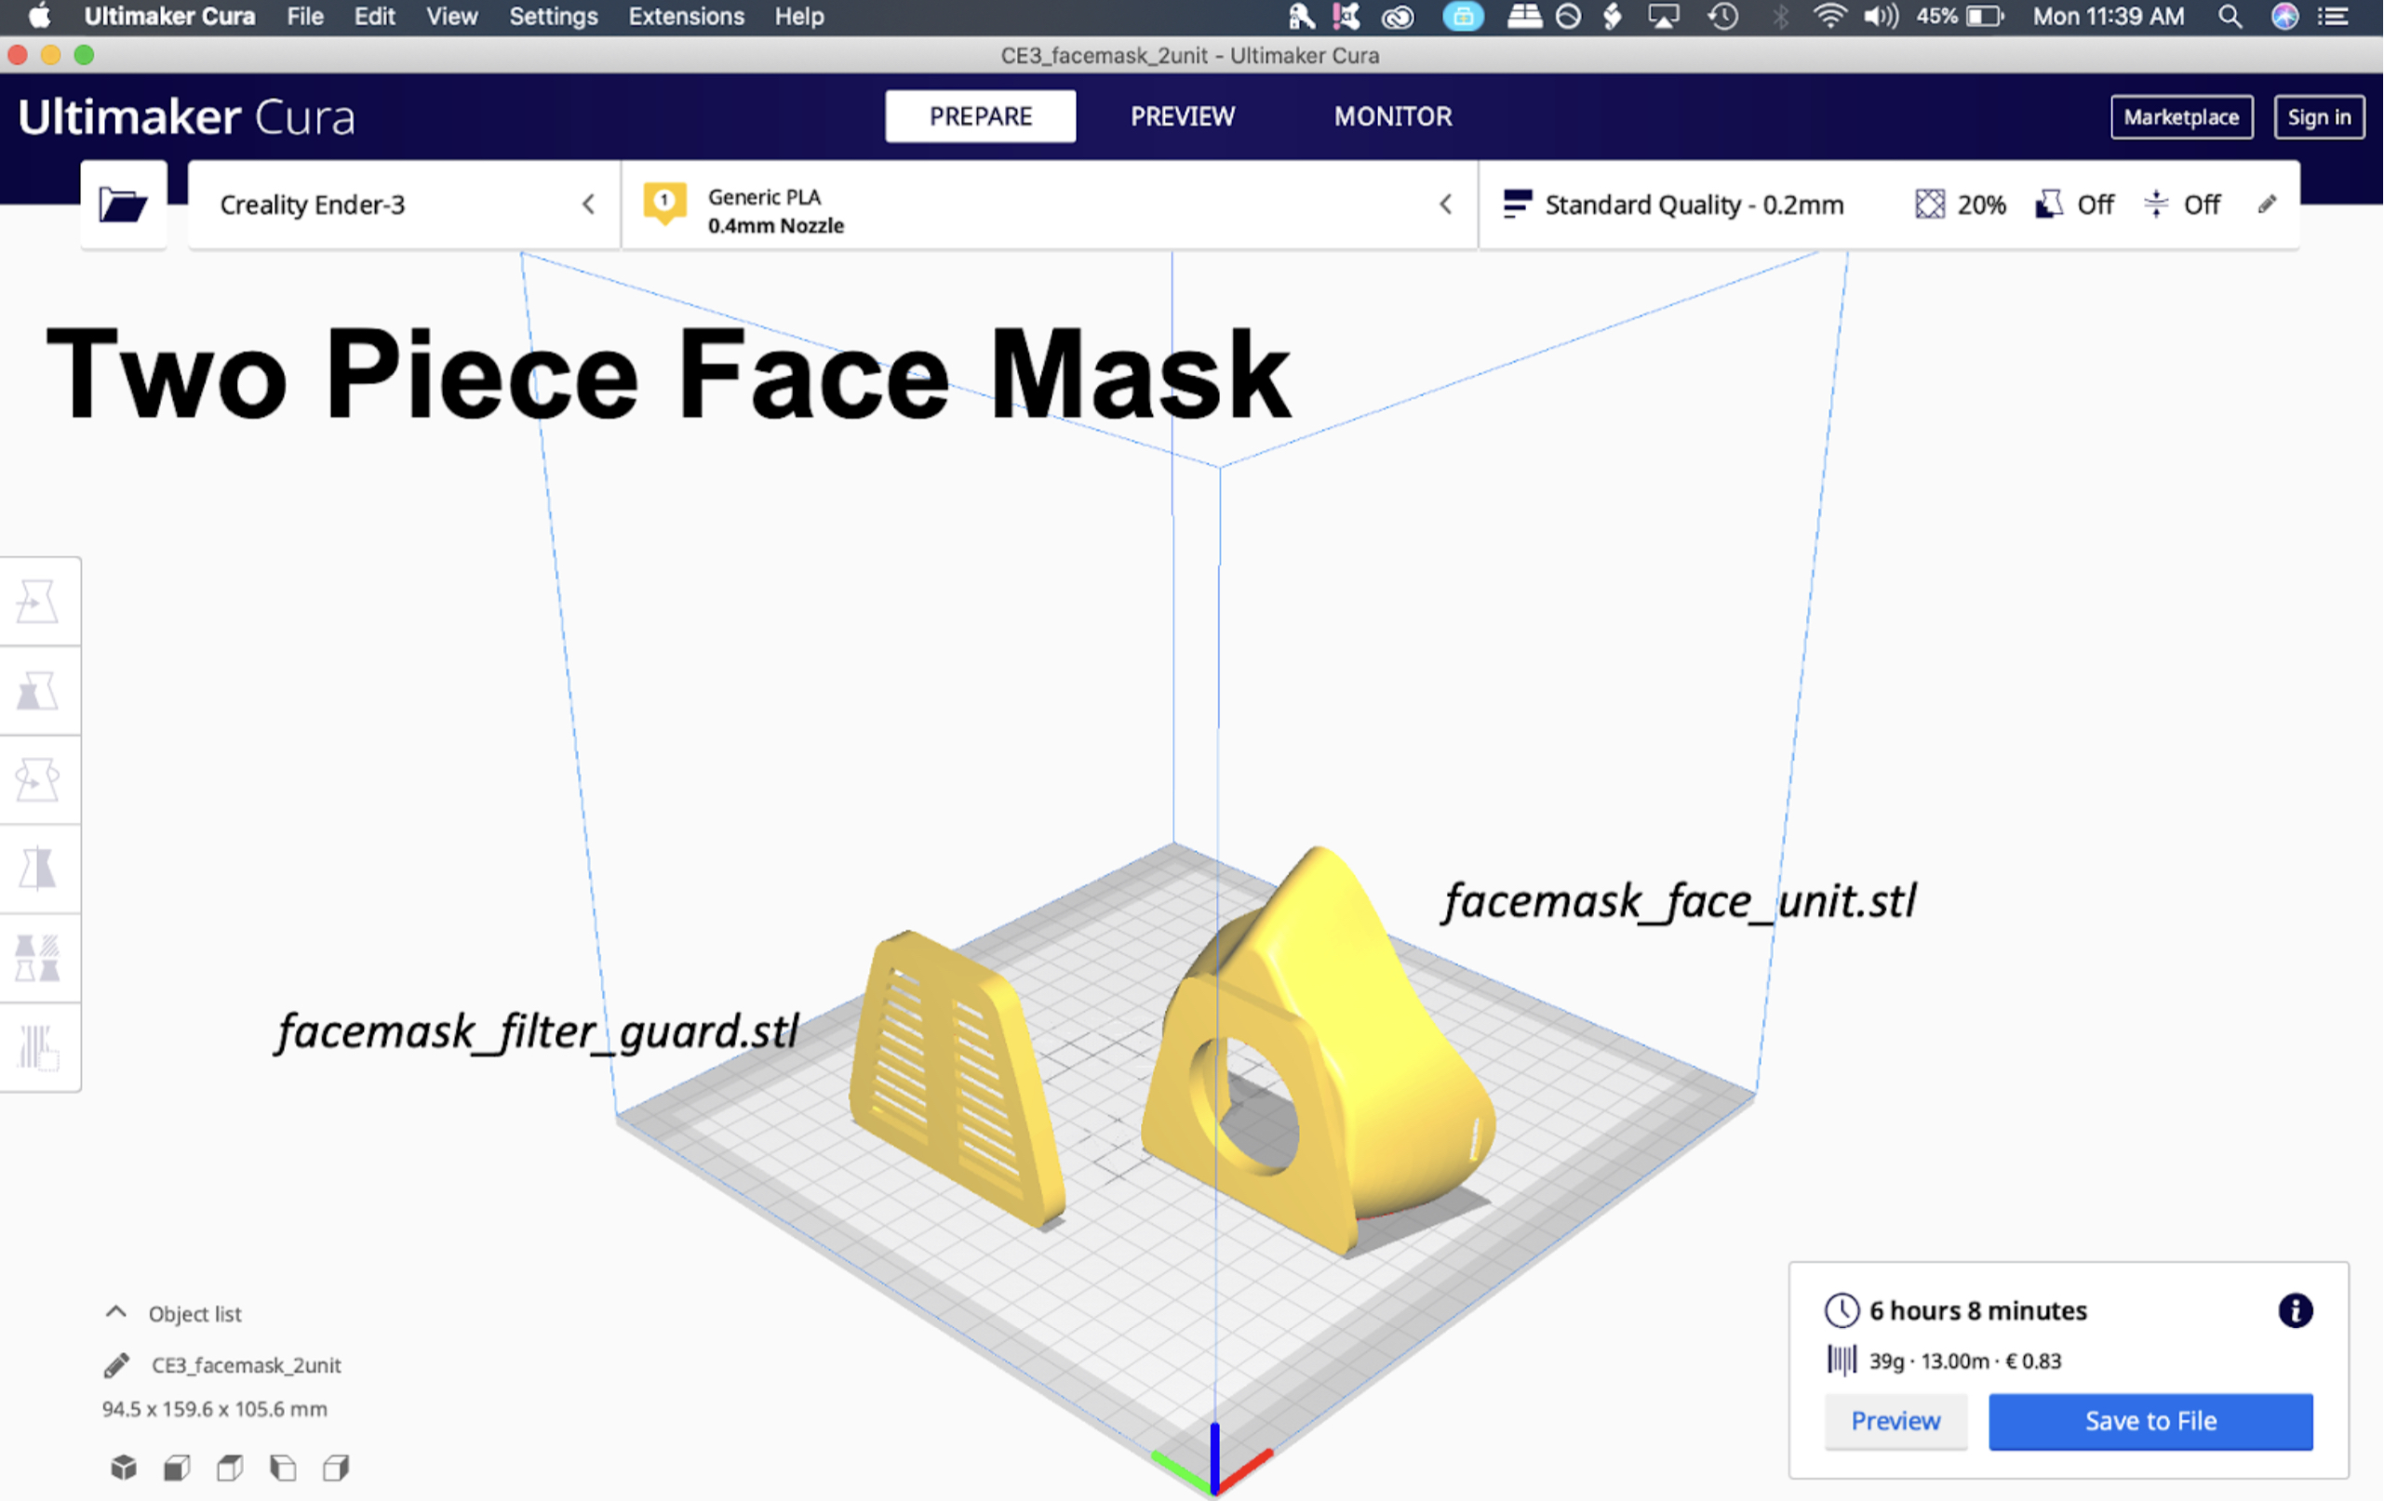Select the Per Model Settings tool
The height and width of the screenshot is (1501, 2384).
(x=38, y=958)
